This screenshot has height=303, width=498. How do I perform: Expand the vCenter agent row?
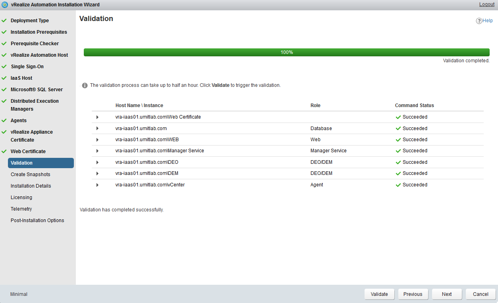tap(97, 185)
